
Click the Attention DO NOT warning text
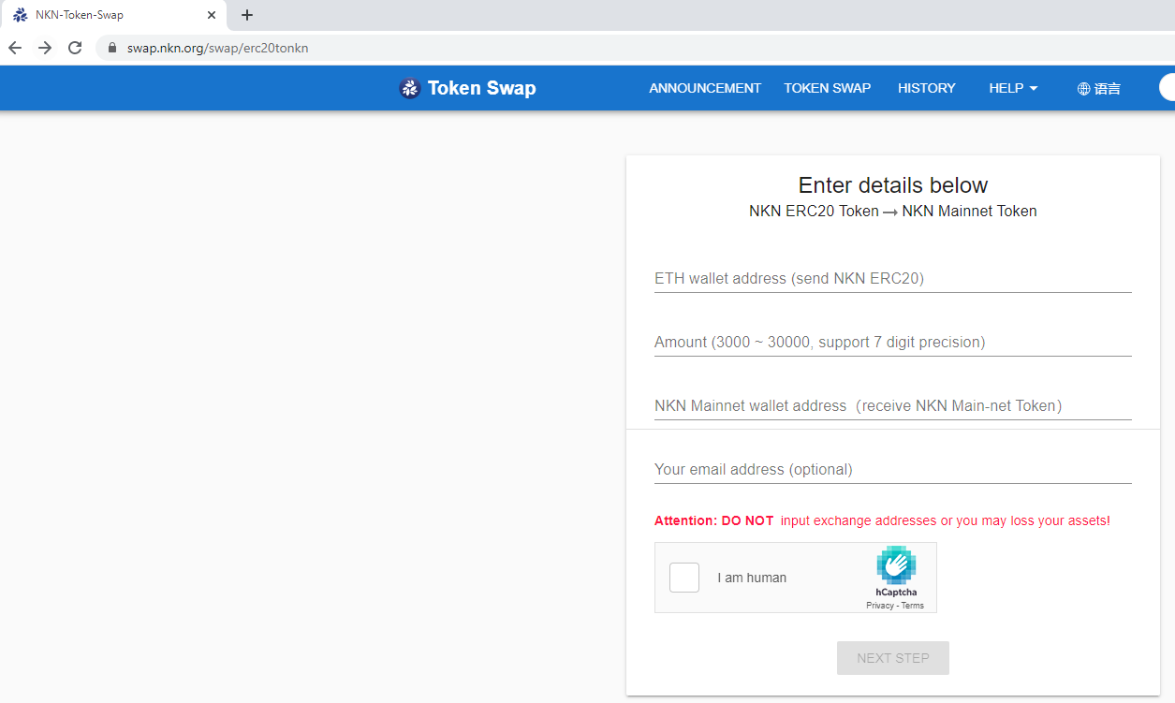(882, 520)
